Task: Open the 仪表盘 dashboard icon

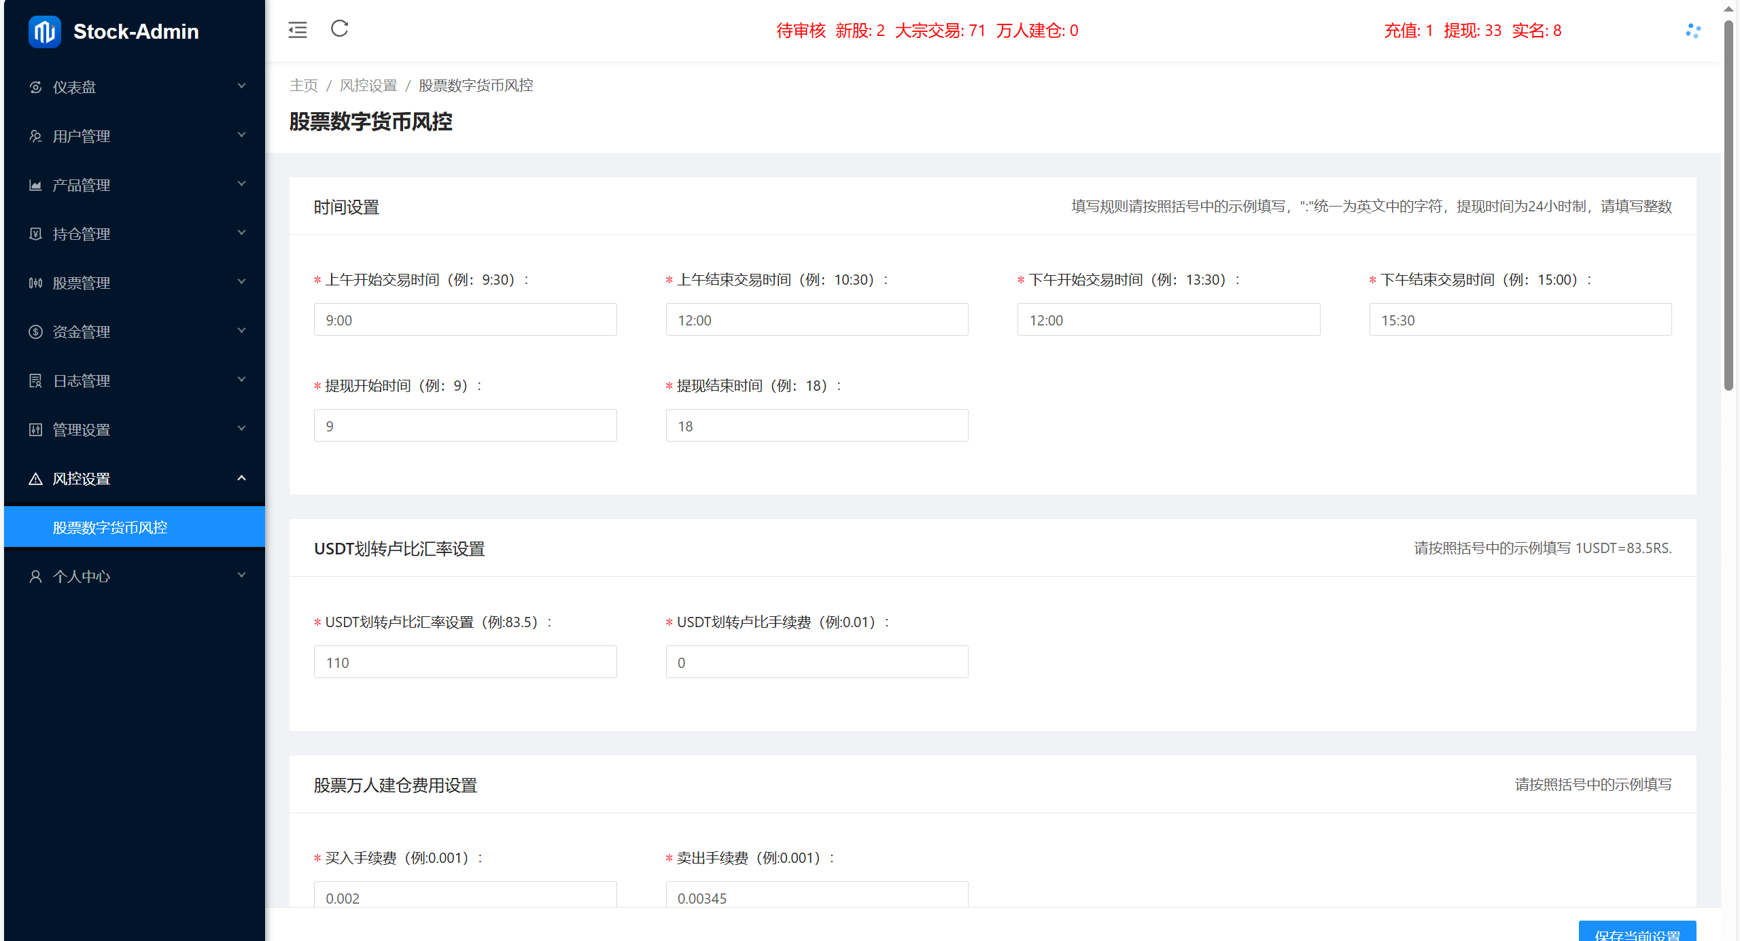Action: click(36, 87)
